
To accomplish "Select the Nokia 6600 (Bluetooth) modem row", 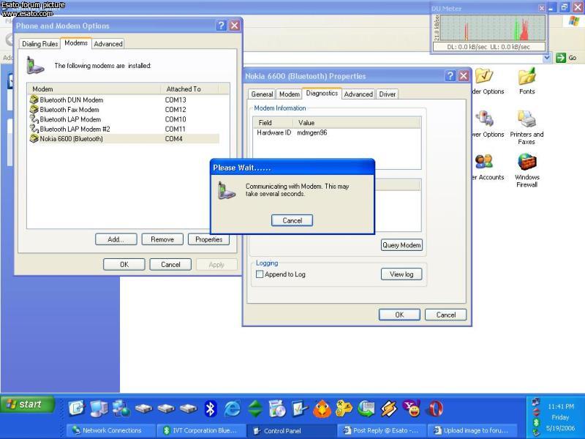I will click(x=124, y=138).
